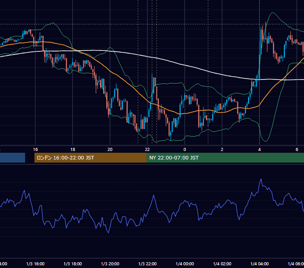Click hour label 16 on upper chart axis
The height and width of the screenshot is (268, 304).
tap(35, 150)
